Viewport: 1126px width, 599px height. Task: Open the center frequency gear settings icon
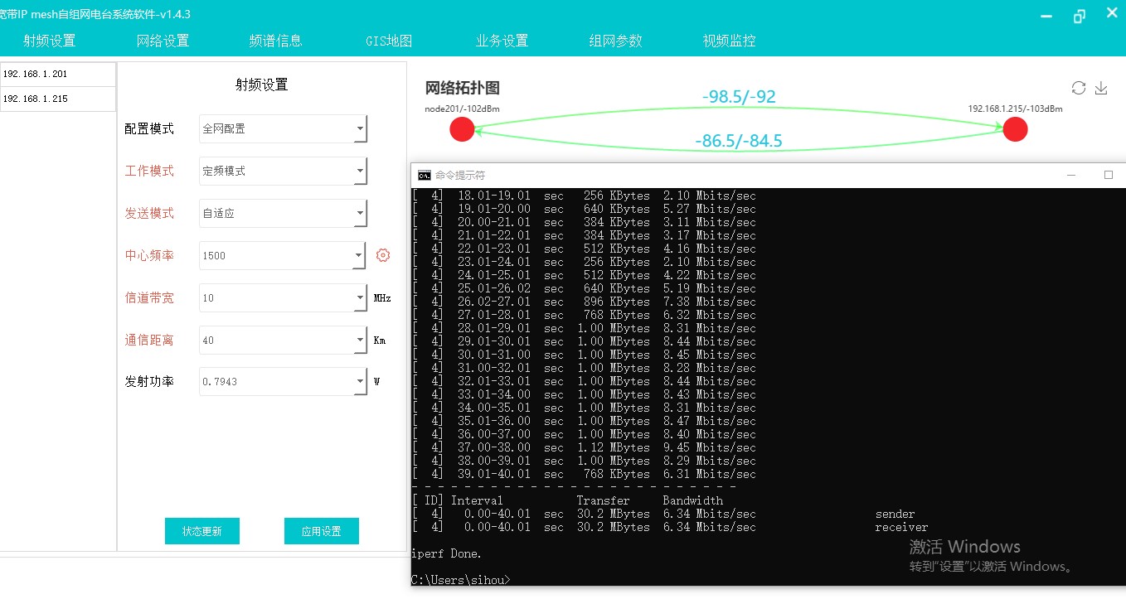383,255
